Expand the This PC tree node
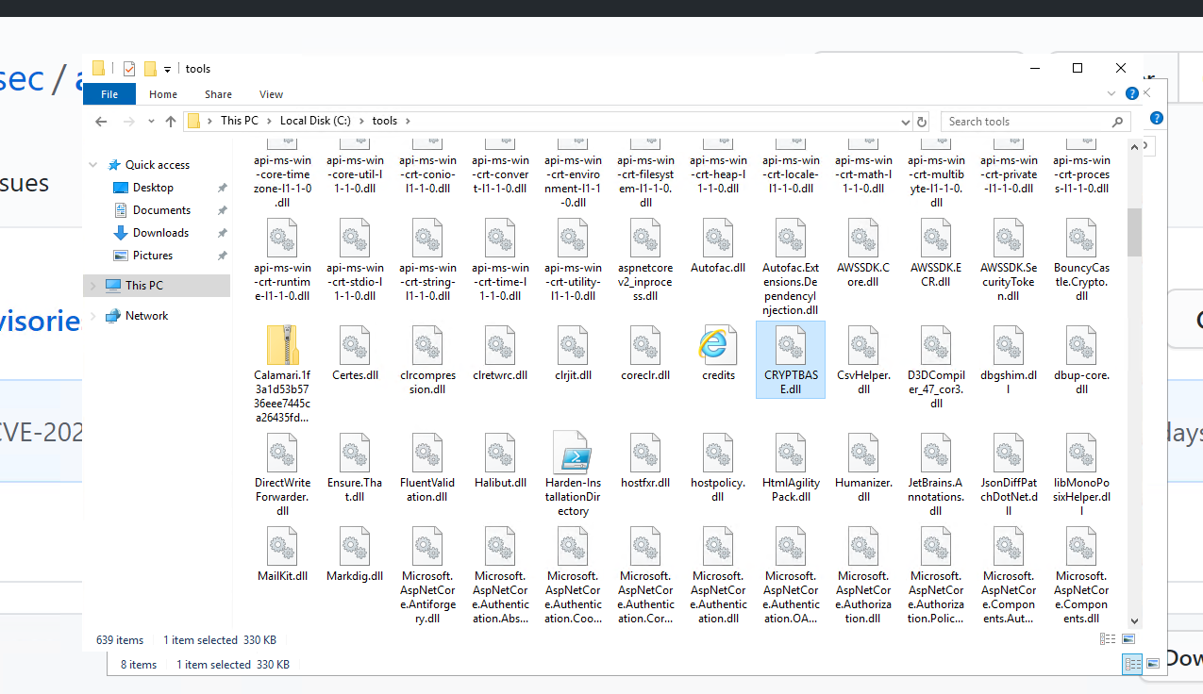The image size is (1203, 694). [x=92, y=286]
